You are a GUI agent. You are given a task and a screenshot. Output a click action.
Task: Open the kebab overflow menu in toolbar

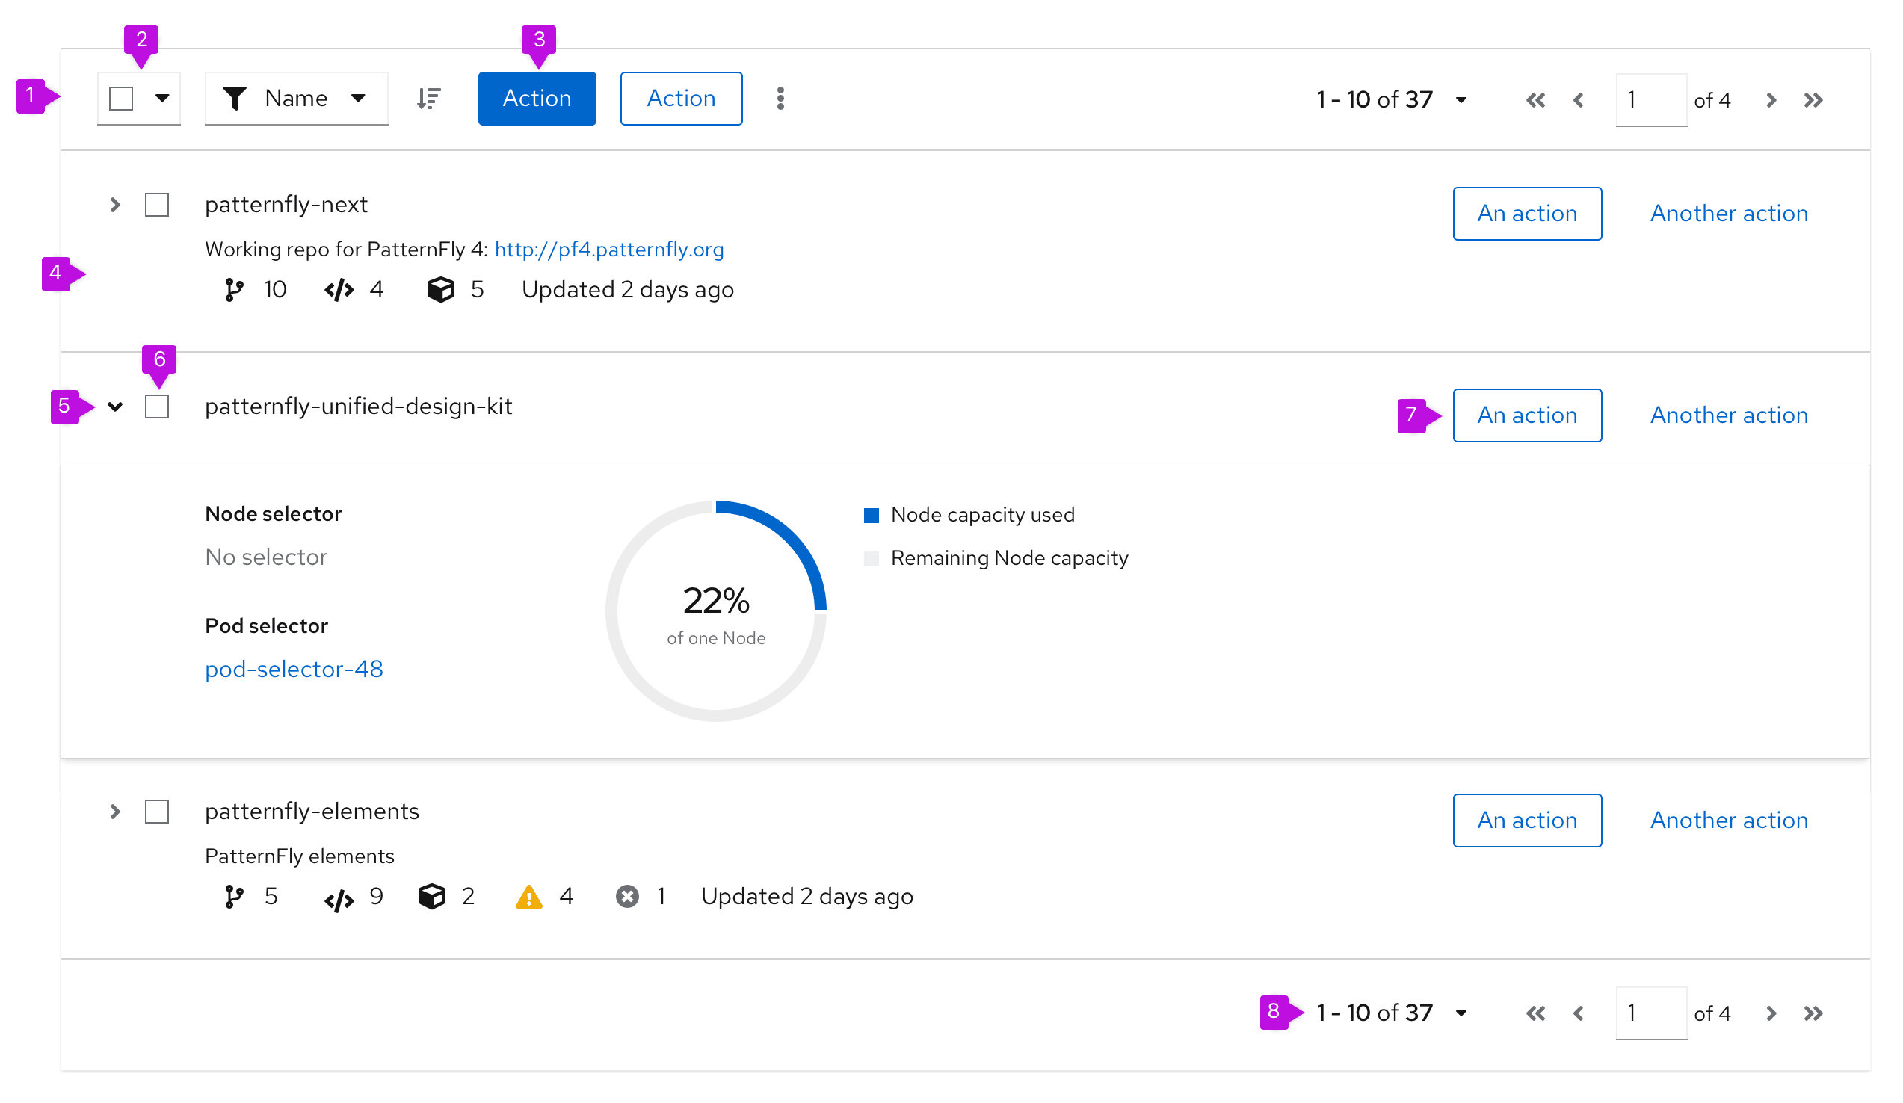click(x=780, y=99)
